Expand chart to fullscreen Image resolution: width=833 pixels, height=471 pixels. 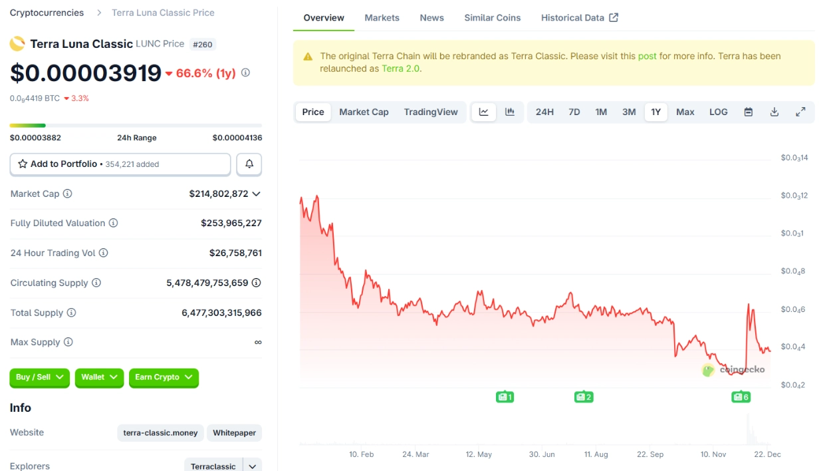coord(800,112)
